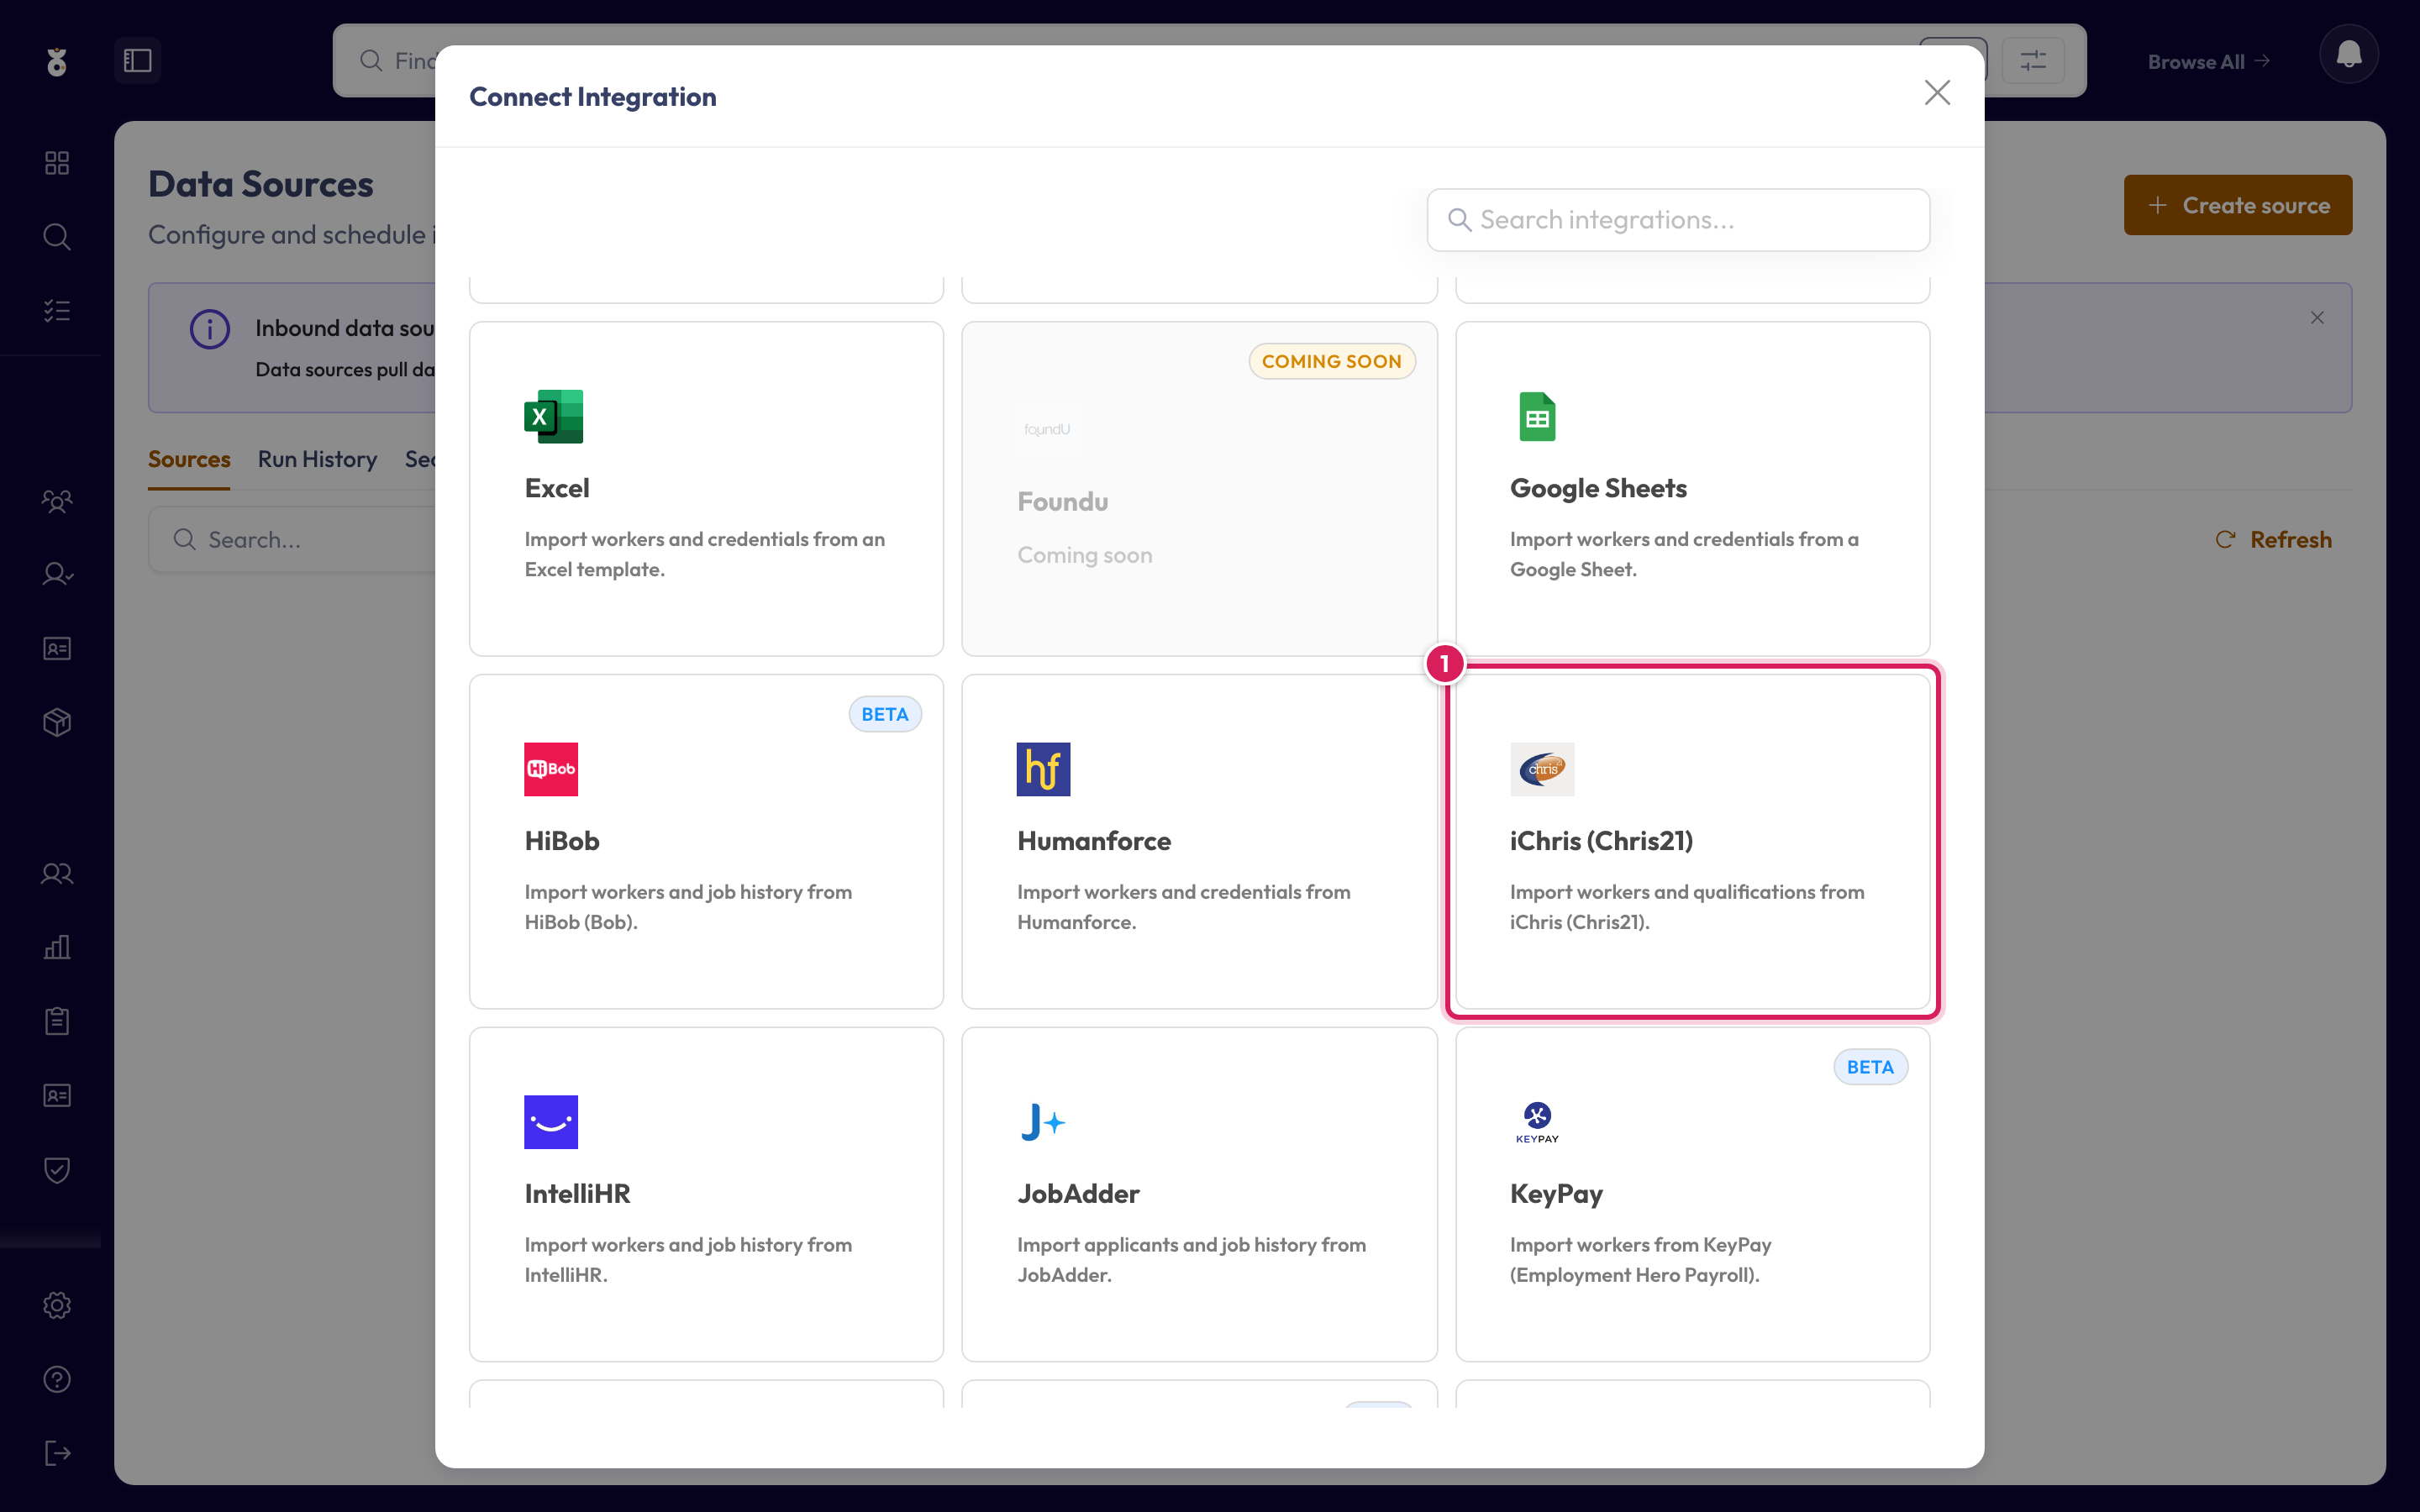Click the IntelliHR logo
This screenshot has width=2420, height=1512.
551,1122
